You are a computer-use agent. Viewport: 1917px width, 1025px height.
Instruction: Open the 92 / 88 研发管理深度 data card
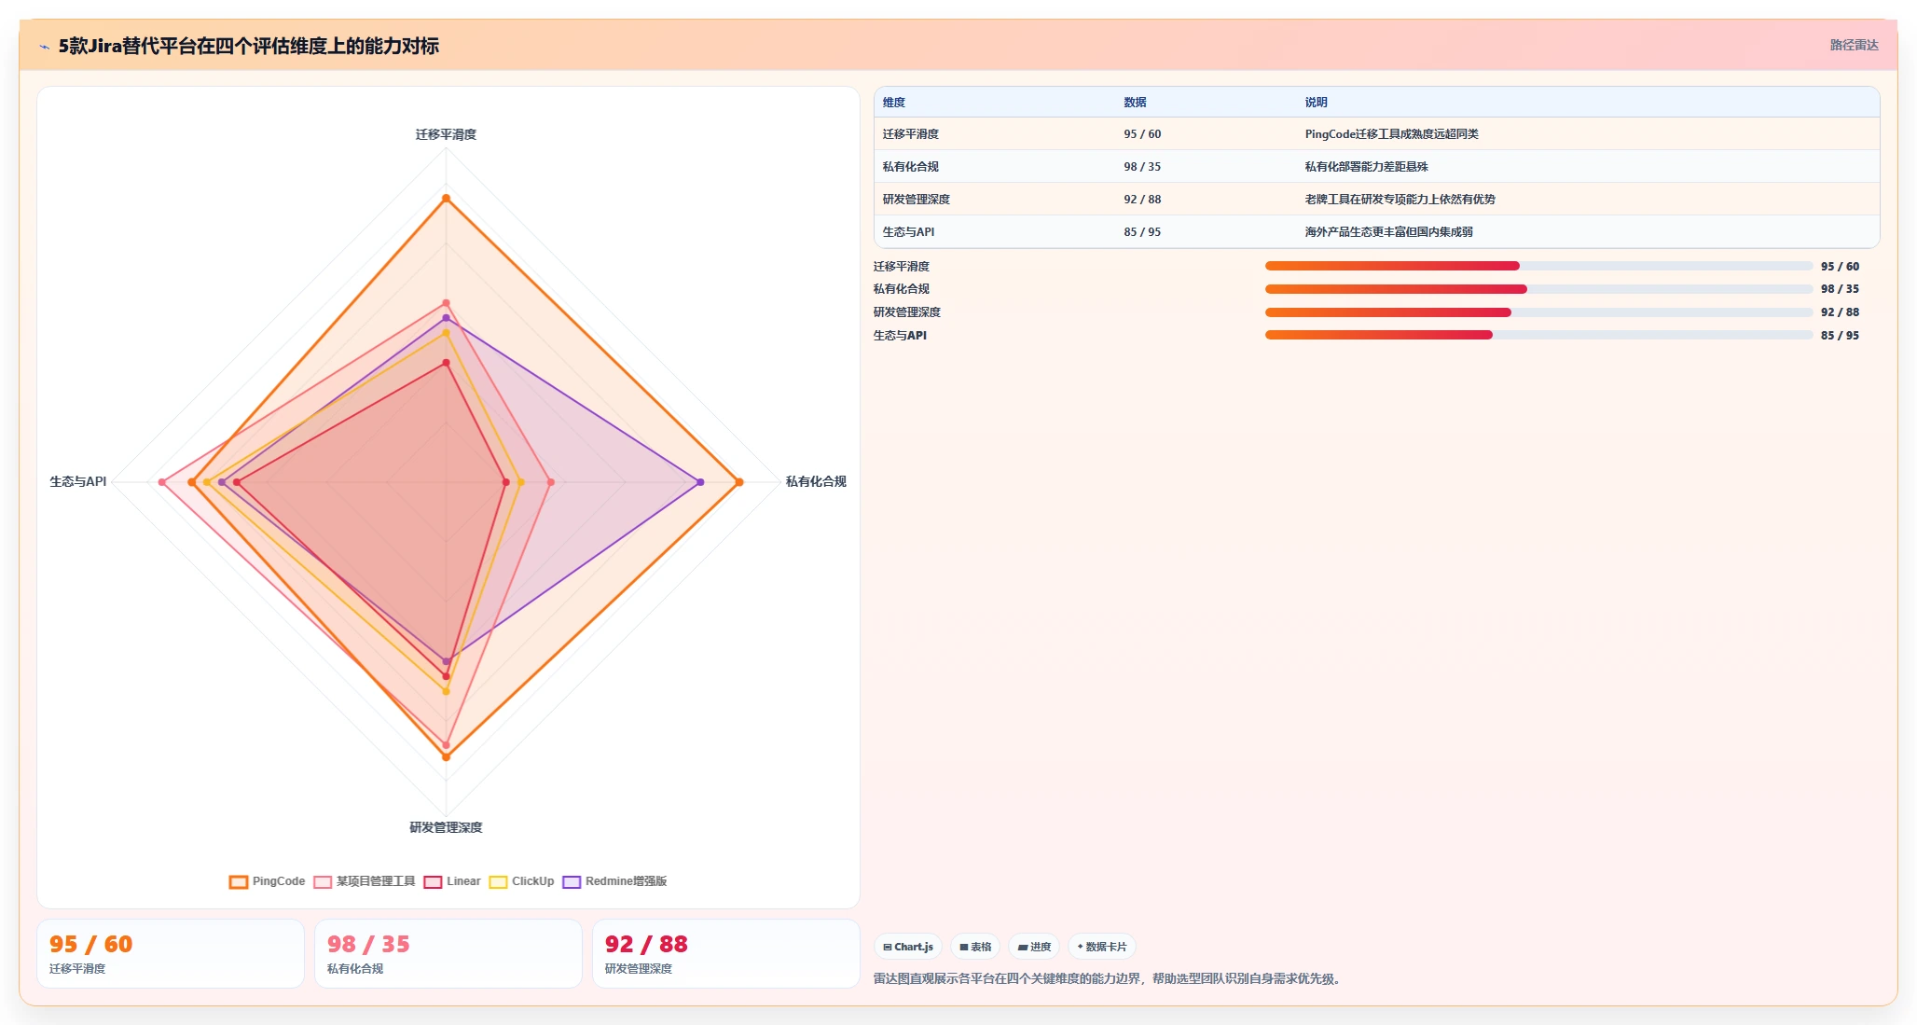[726, 954]
